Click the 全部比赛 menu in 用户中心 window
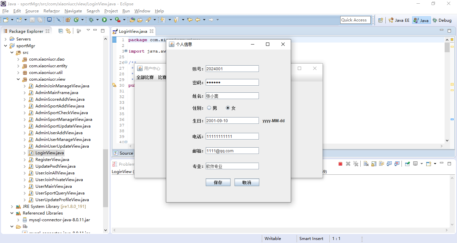This screenshot has height=243, width=457. [x=145, y=77]
